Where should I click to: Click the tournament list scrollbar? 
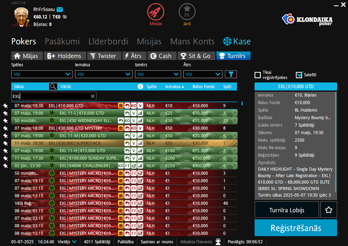242,104
